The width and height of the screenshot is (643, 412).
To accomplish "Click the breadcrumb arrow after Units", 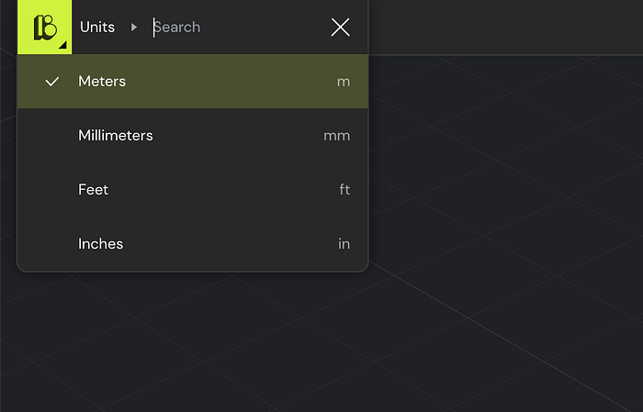I will [134, 28].
